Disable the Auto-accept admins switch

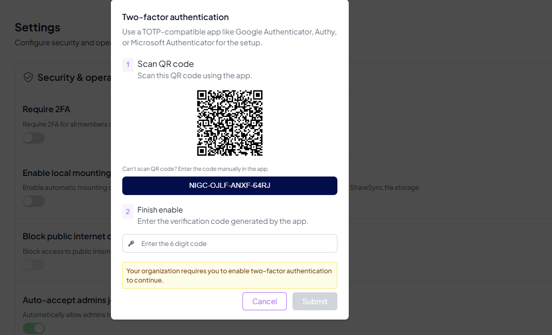tap(34, 328)
